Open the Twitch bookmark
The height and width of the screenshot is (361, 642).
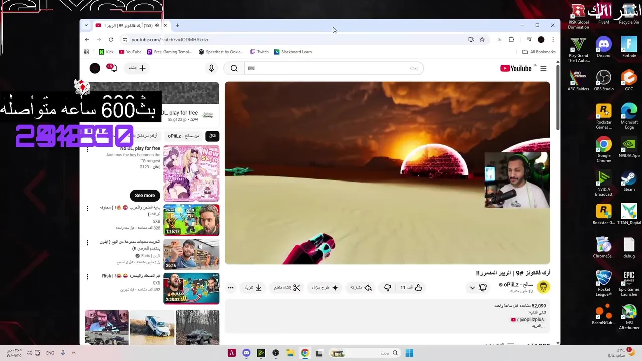(259, 52)
